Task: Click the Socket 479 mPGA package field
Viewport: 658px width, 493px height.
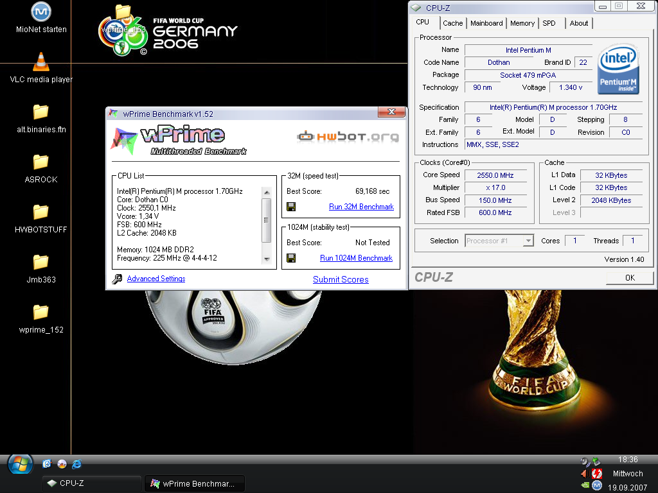Action: (x=528, y=76)
